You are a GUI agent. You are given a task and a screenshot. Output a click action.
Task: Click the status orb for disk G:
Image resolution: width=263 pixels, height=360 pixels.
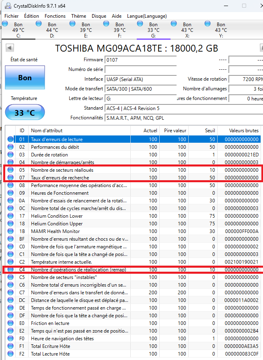(140, 23)
